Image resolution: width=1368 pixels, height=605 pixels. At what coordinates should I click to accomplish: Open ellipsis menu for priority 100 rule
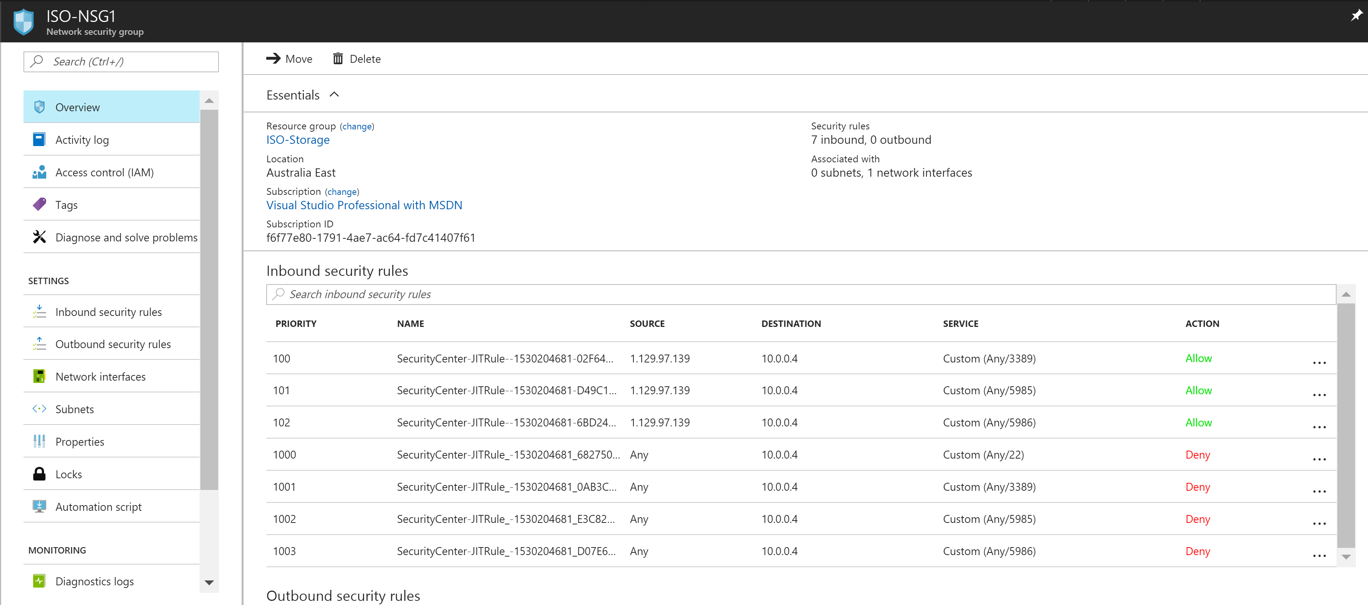point(1319,363)
